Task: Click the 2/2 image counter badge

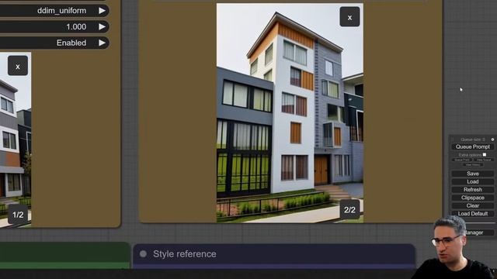Action: click(349, 209)
